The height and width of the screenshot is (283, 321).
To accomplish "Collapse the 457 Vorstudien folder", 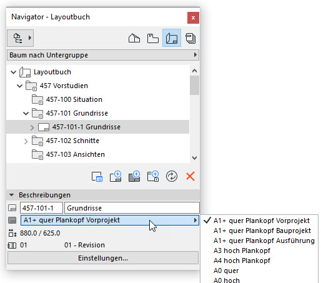I will [19, 86].
